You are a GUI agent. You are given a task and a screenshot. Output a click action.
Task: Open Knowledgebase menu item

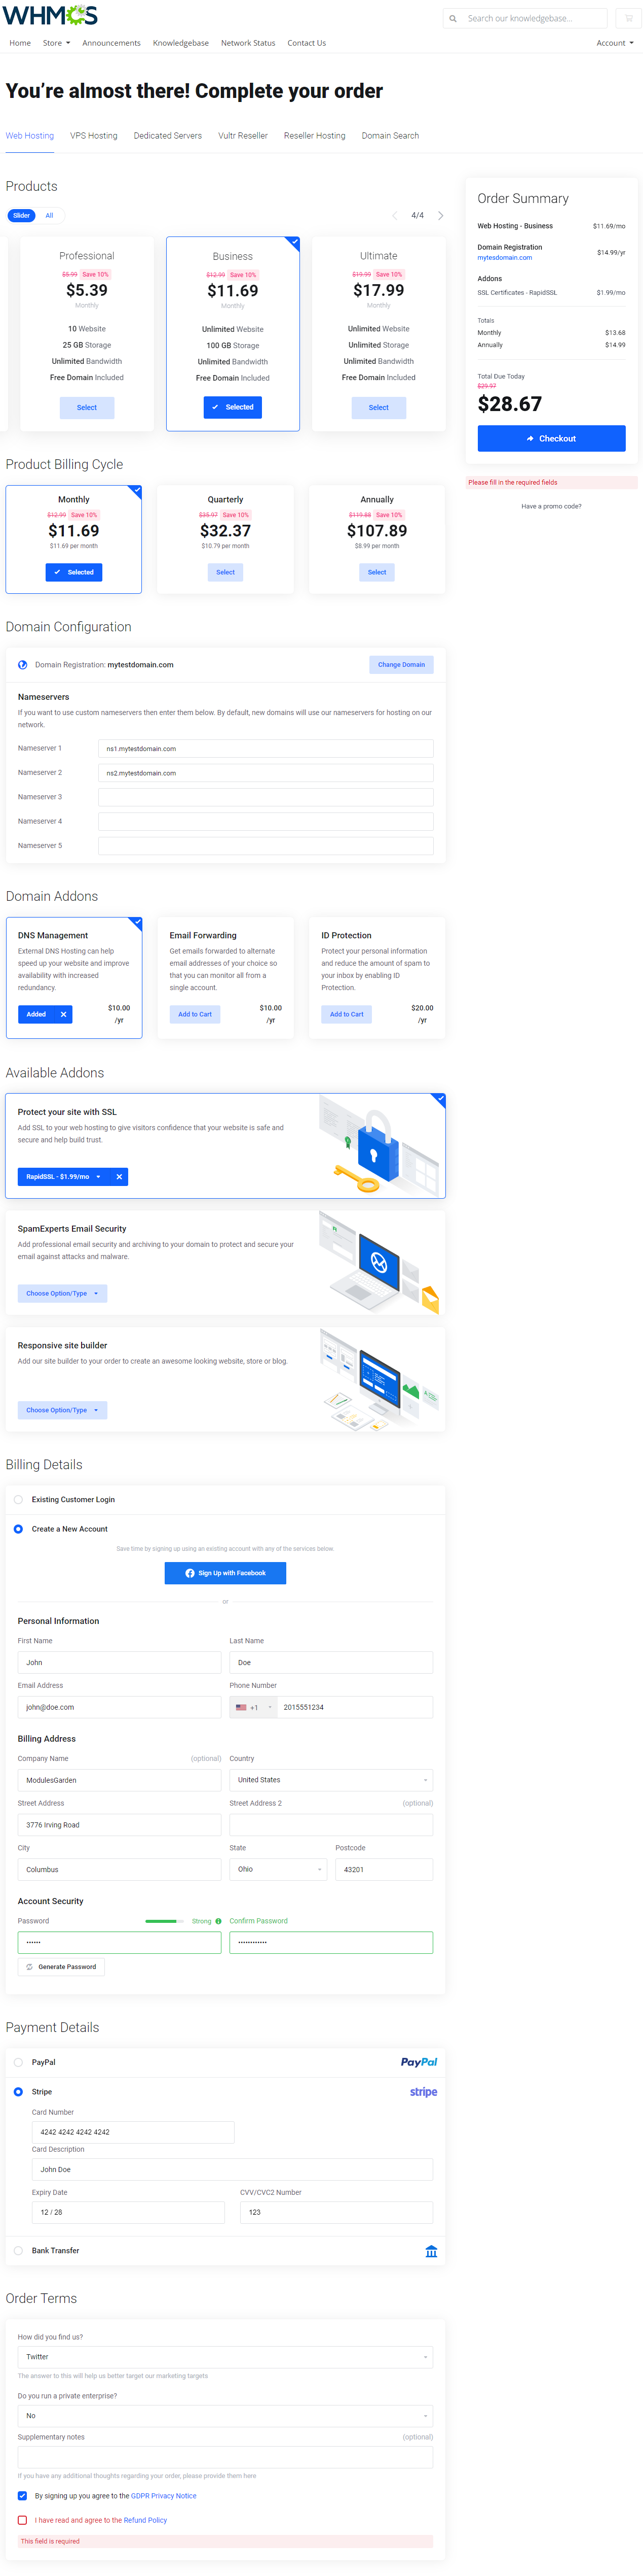181,43
